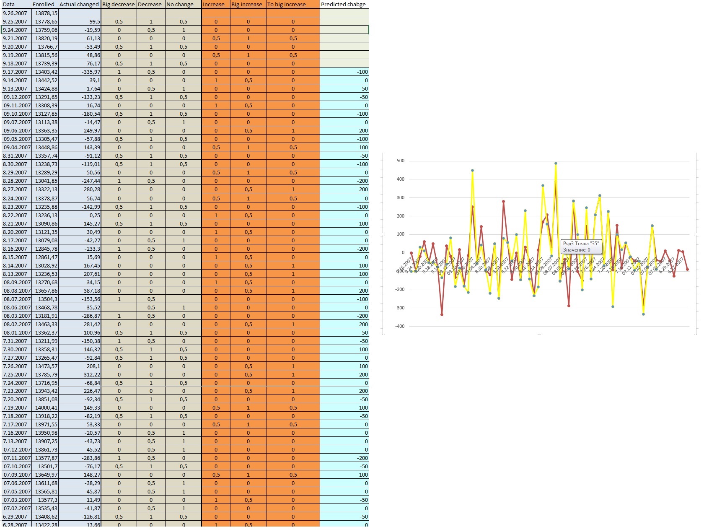
Task: Click the yellow chart peak near 450
Action: [472, 171]
